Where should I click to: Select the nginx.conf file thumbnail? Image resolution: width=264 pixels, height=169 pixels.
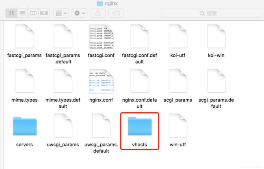click(x=102, y=81)
